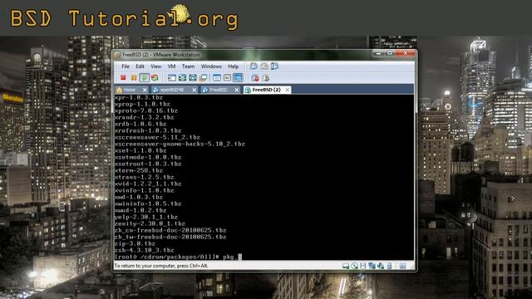Click the zip-3.0.tbz listing line
This screenshot has width=532, height=299.
click(135, 243)
